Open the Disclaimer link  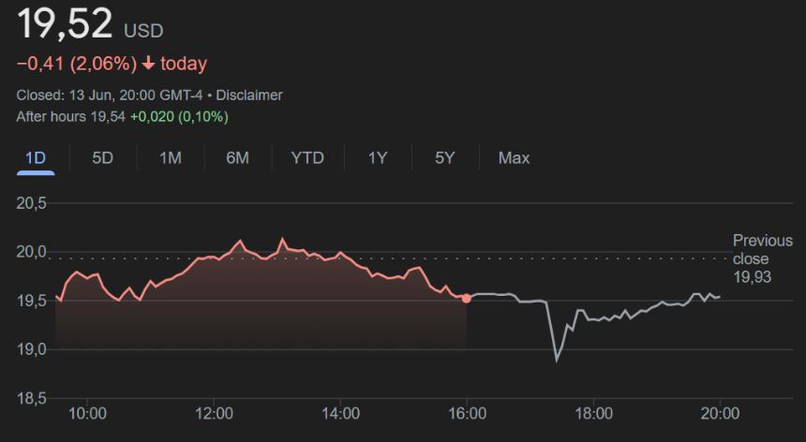pos(250,95)
